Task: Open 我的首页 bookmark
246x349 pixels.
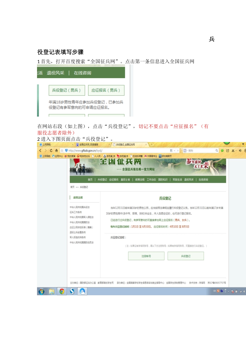Action: click(70, 156)
